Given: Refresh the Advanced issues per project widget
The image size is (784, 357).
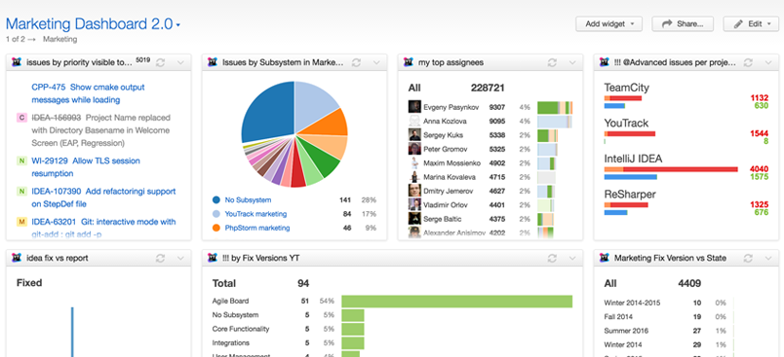Looking at the screenshot, I should [x=749, y=62].
